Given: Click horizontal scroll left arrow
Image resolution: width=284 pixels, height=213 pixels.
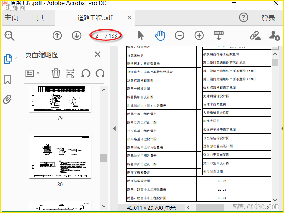Looking at the screenshot, I should pyautogui.click(x=189, y=207).
